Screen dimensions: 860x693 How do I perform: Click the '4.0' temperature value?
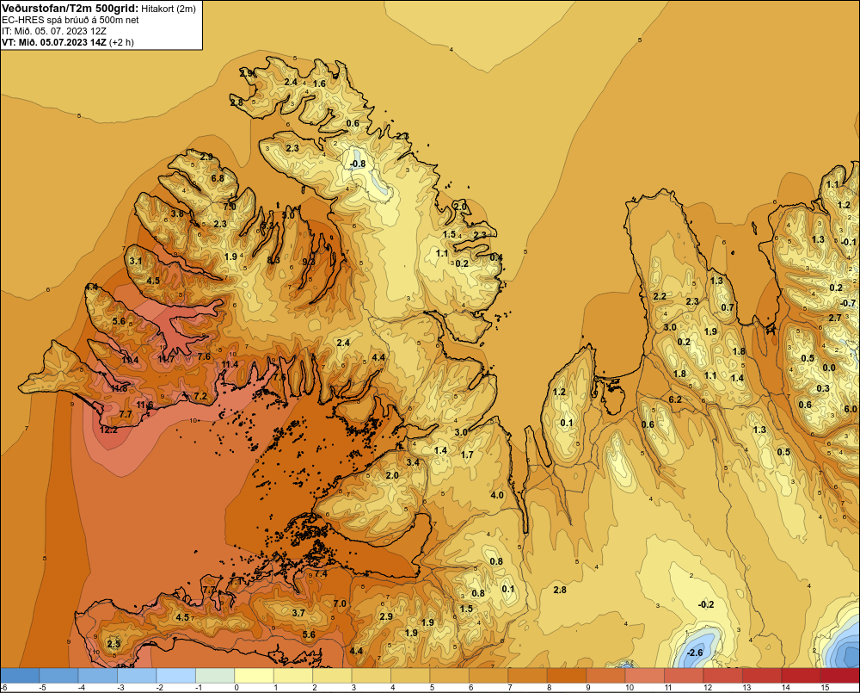[x=497, y=495]
